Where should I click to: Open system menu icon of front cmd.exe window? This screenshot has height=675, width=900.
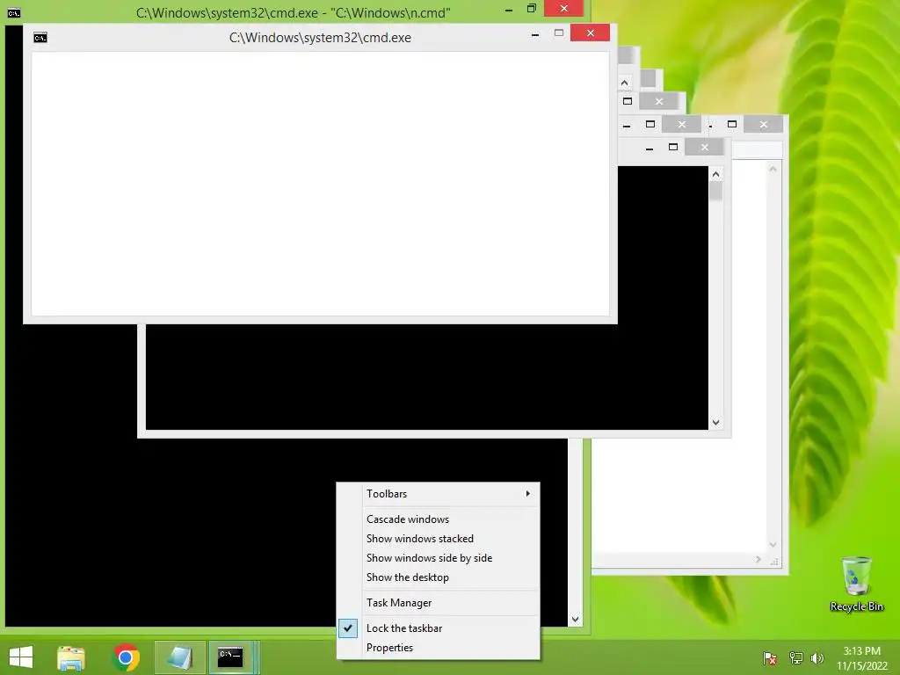[40, 38]
